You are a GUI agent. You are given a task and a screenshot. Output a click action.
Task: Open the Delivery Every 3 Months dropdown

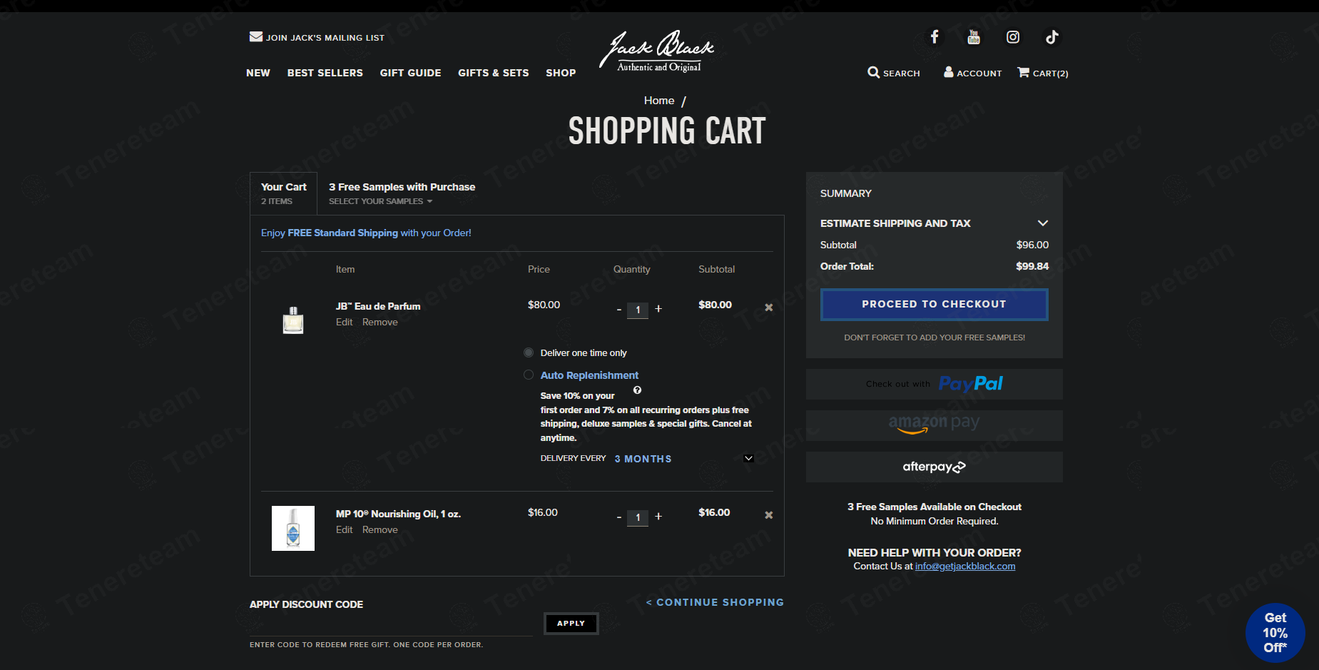click(683, 459)
